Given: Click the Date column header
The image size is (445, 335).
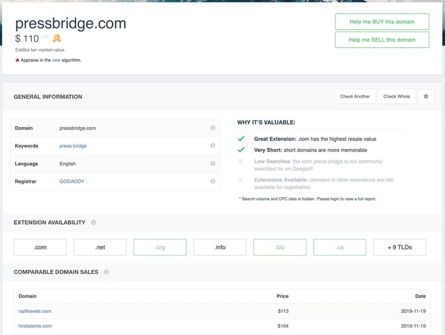Looking at the screenshot, I should click(420, 296).
